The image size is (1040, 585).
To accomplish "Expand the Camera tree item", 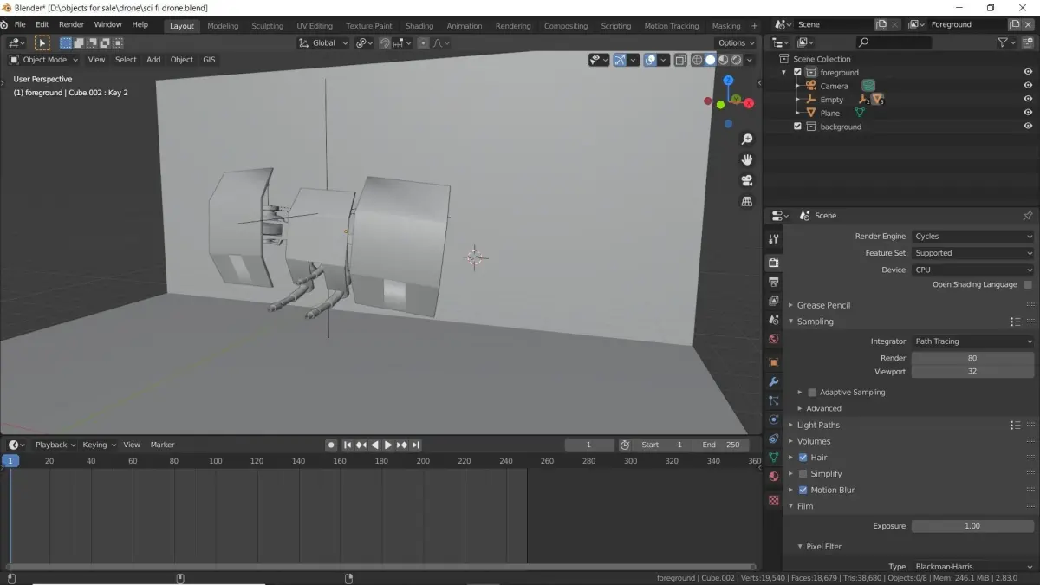I will point(798,86).
